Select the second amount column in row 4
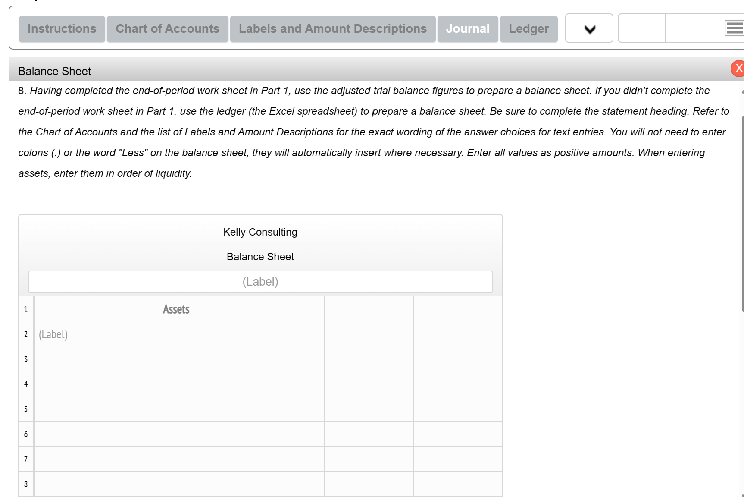This screenshot has height=497, width=744. [x=458, y=384]
